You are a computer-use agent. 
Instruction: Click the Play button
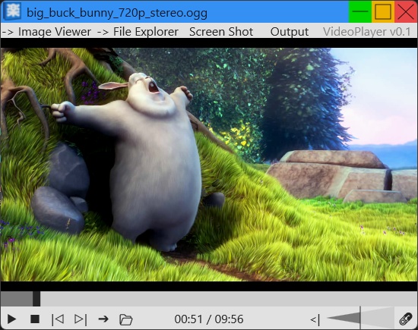point(11,319)
